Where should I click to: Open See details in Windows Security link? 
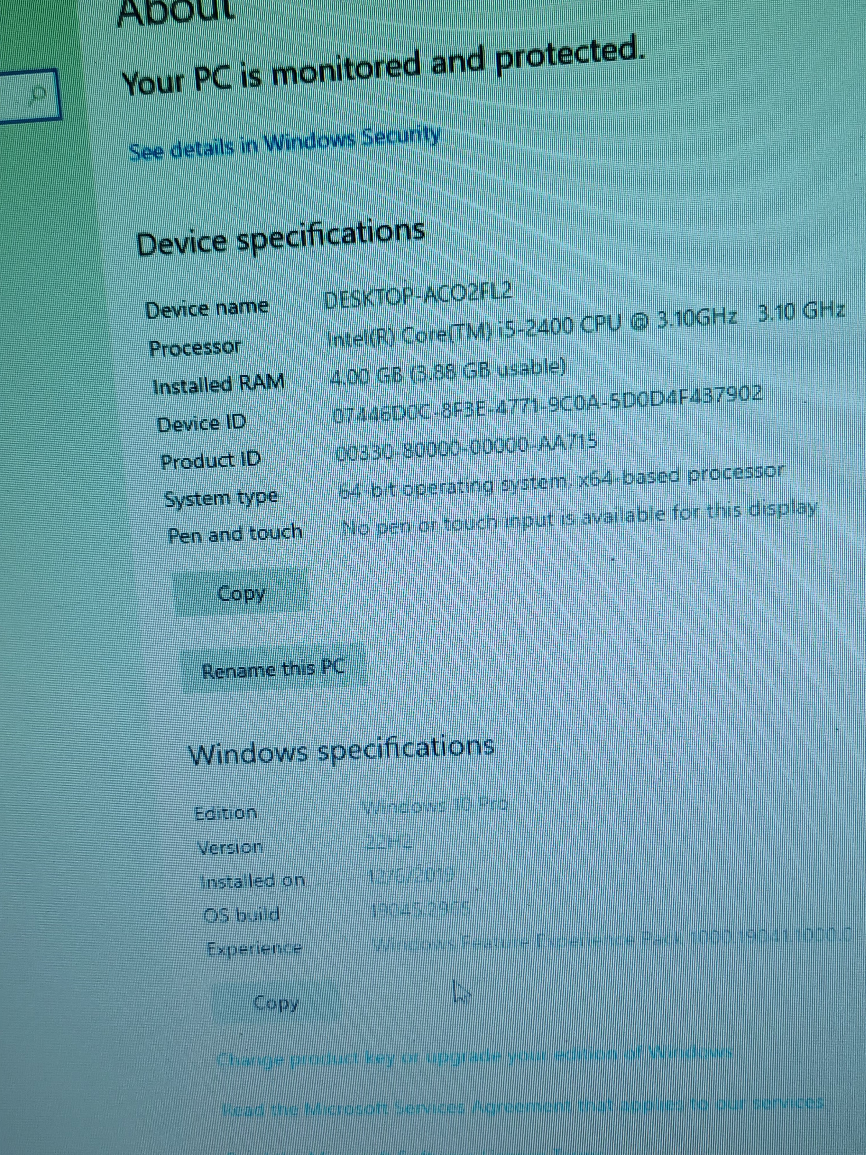pyautogui.click(x=285, y=144)
